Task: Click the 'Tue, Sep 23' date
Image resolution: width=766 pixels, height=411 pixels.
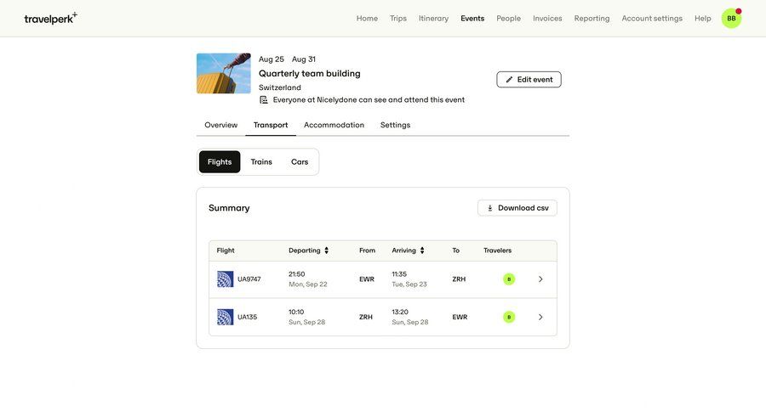Action: 409,284
